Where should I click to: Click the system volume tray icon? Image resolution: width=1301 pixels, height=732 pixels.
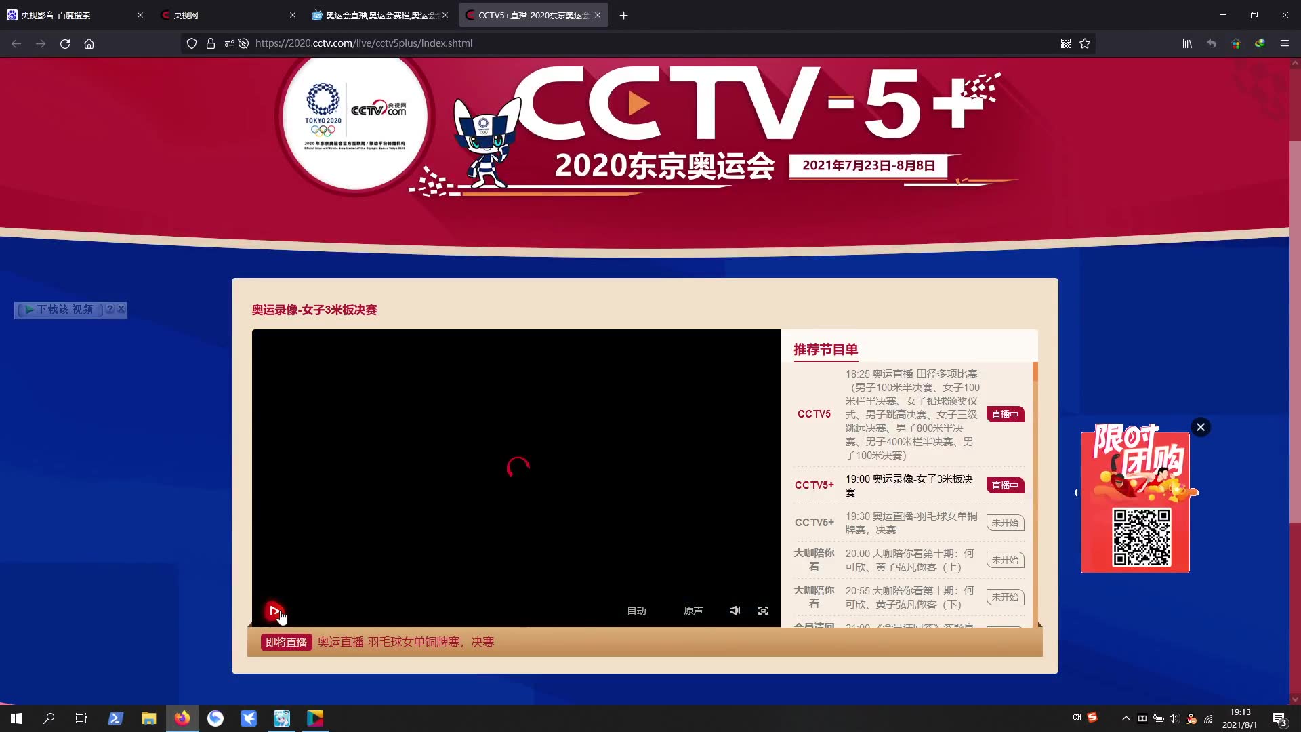click(1174, 718)
